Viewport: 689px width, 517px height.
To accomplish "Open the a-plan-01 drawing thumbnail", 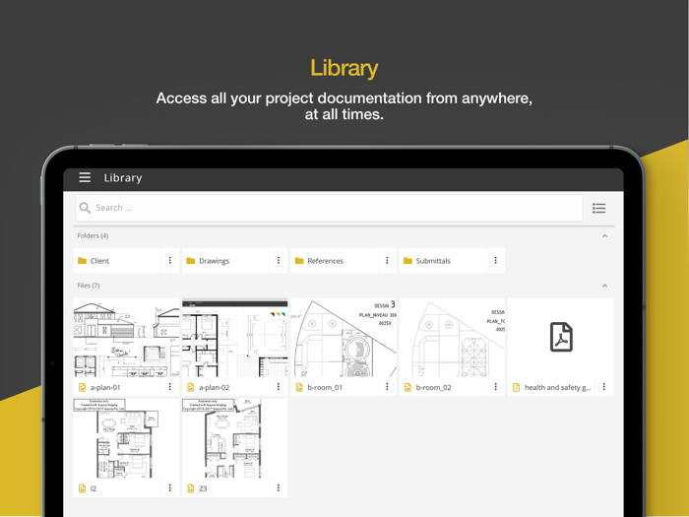I will [127, 338].
